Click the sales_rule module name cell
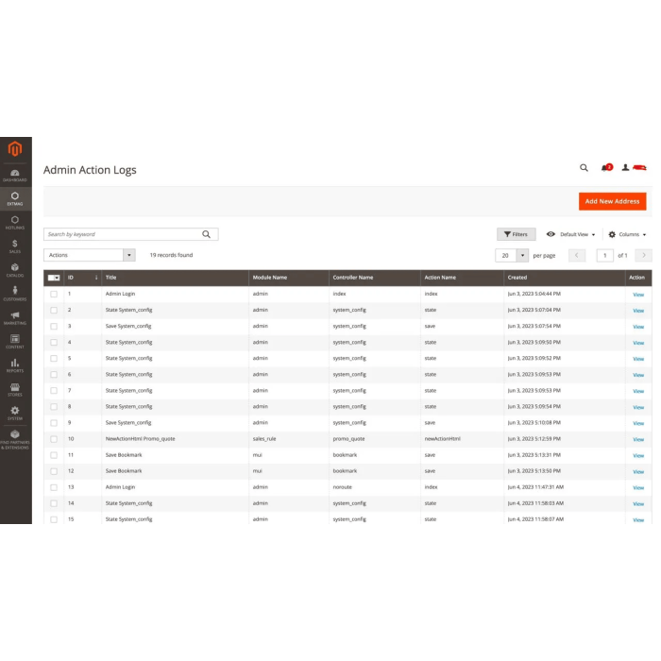The width and height of the screenshot is (661, 661). (264, 439)
